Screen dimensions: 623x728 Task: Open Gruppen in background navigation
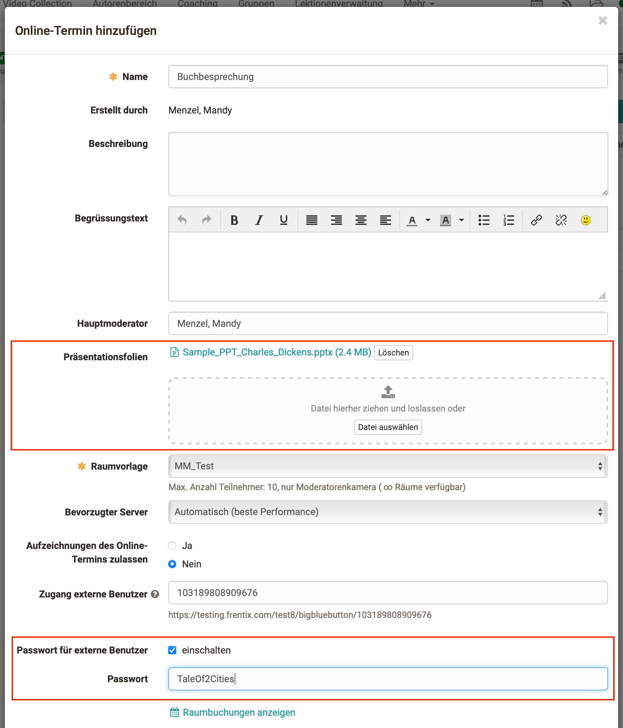tap(256, 3)
